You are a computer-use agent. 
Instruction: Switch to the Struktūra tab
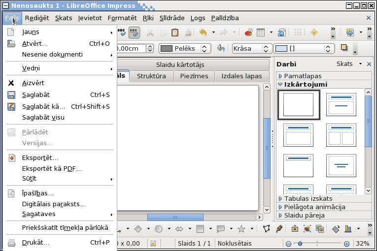point(151,76)
